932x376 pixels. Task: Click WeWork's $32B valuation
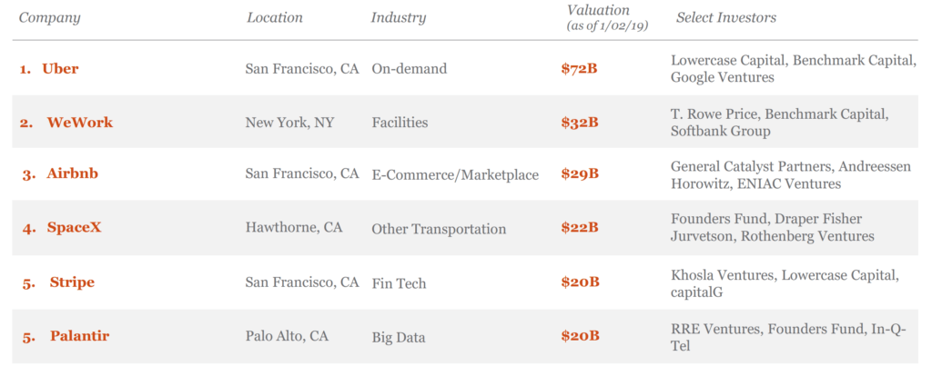click(x=580, y=123)
